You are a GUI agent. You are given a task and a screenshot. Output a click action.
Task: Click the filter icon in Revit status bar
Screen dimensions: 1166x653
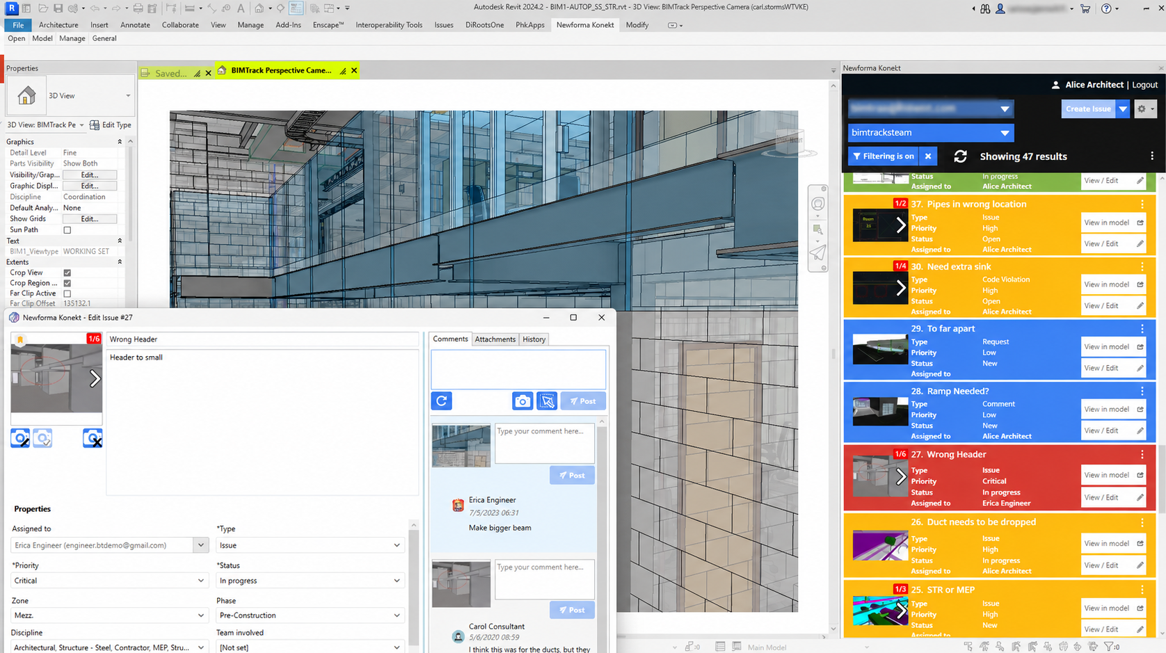pos(1110,647)
